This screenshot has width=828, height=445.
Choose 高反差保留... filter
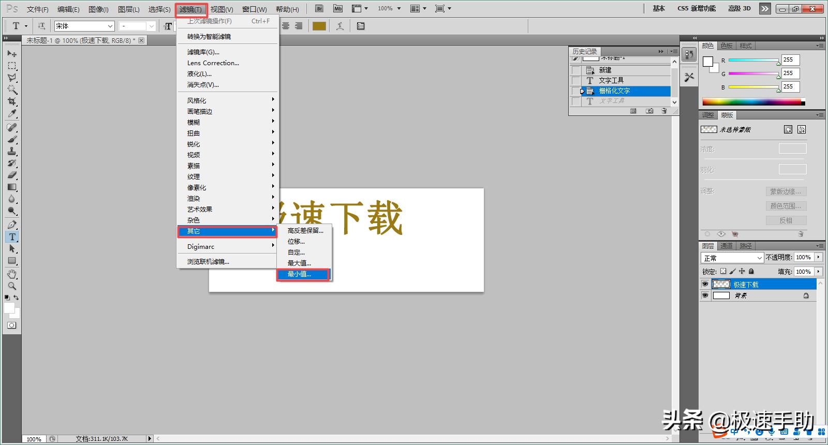(305, 231)
